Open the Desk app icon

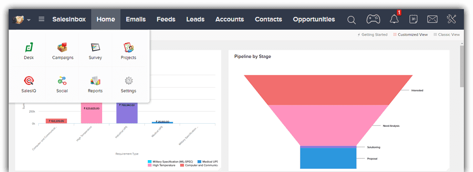point(29,47)
